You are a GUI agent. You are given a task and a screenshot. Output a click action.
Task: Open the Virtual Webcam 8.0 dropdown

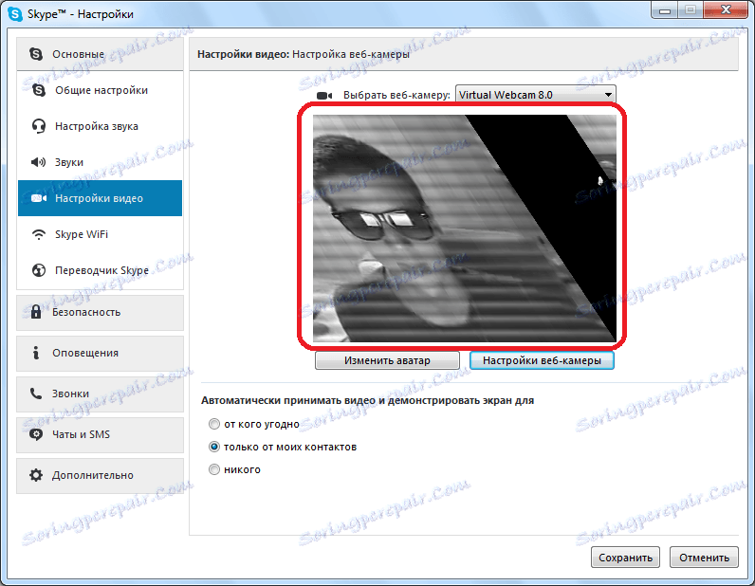(x=536, y=95)
